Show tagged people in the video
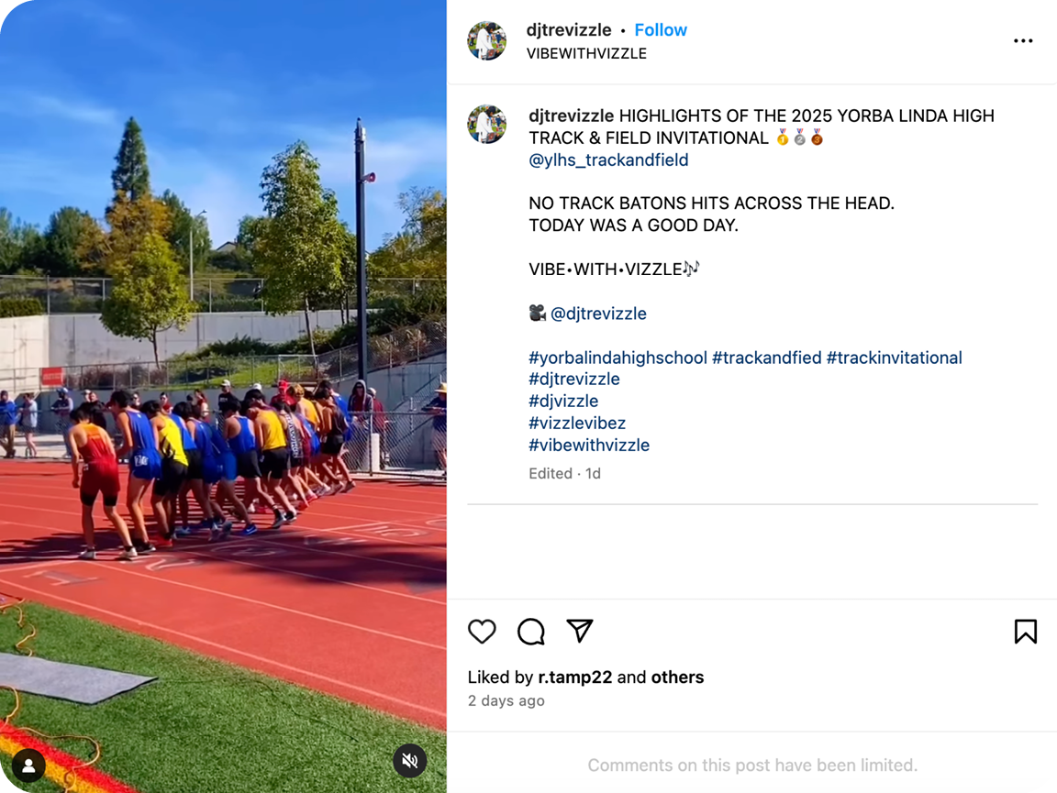Screen dimensions: 1057x793 pyautogui.click(x=28, y=765)
